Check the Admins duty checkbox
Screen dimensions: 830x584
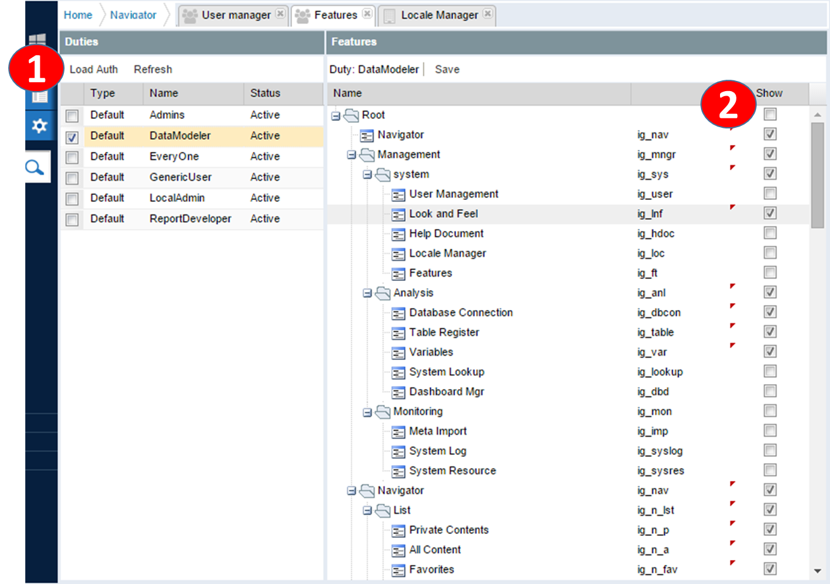pyautogui.click(x=72, y=116)
